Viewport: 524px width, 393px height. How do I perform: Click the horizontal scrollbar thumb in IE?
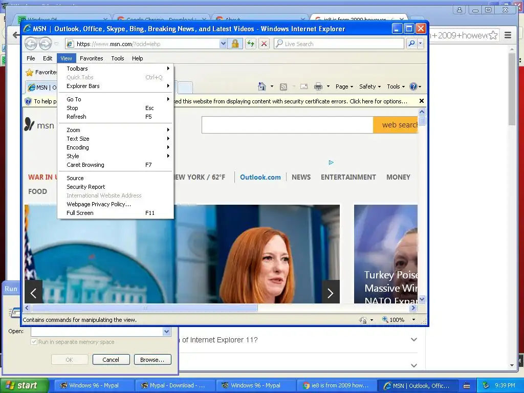145,308
